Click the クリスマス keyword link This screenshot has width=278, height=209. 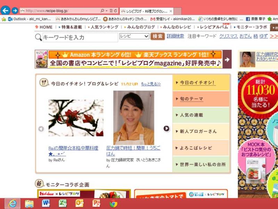(229, 36)
